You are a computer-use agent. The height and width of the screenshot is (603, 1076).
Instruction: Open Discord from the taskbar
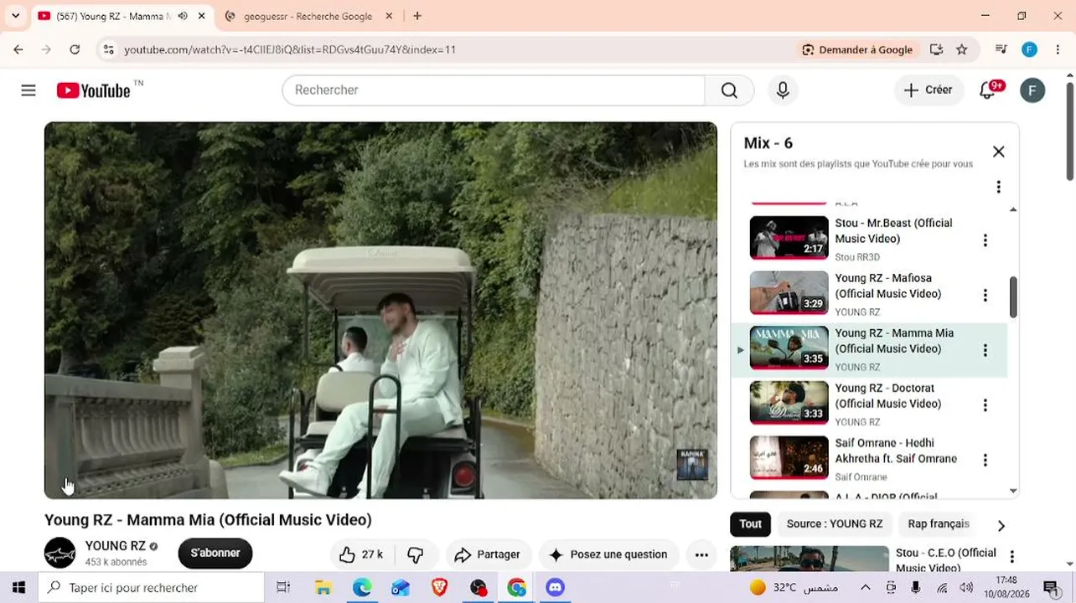[x=555, y=588]
